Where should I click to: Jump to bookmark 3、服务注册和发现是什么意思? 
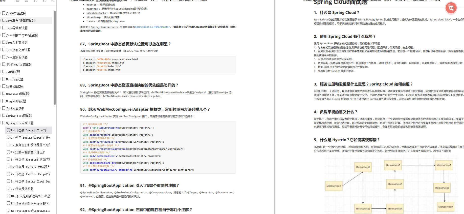[30, 145]
